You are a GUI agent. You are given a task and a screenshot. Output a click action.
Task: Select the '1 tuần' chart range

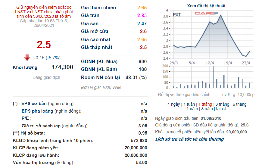tap(189, 104)
